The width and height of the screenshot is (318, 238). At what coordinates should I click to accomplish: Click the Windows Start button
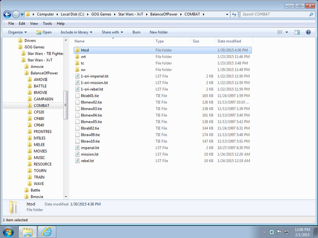coord(8,232)
